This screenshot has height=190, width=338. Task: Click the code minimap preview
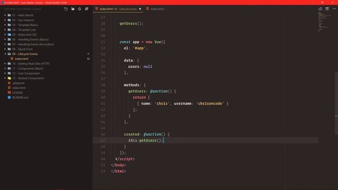click(325, 22)
